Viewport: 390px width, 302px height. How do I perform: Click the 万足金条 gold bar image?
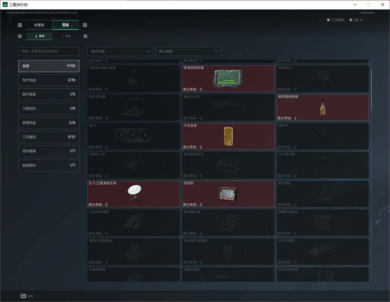[228, 136]
